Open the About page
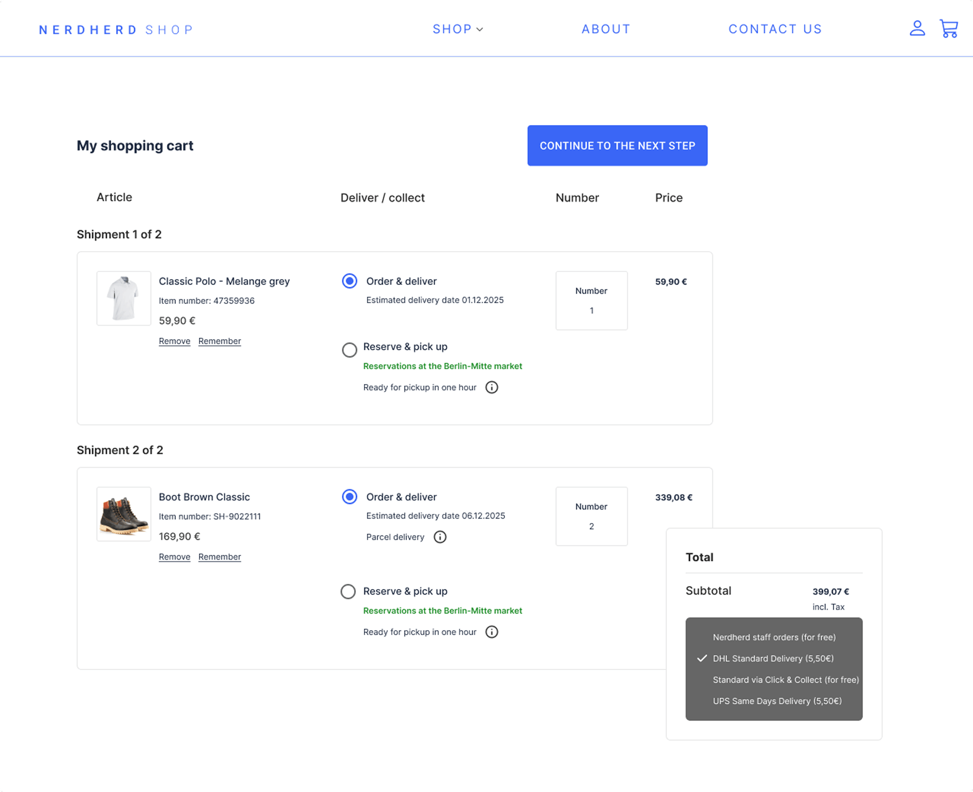973x792 pixels. tap(606, 29)
